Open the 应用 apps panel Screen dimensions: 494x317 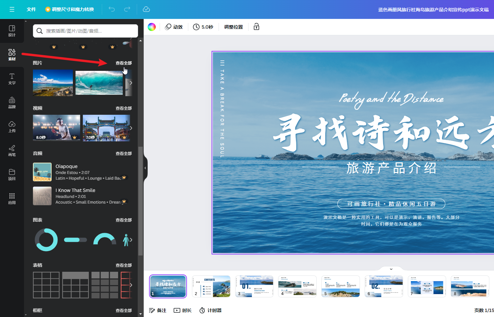tap(12, 199)
